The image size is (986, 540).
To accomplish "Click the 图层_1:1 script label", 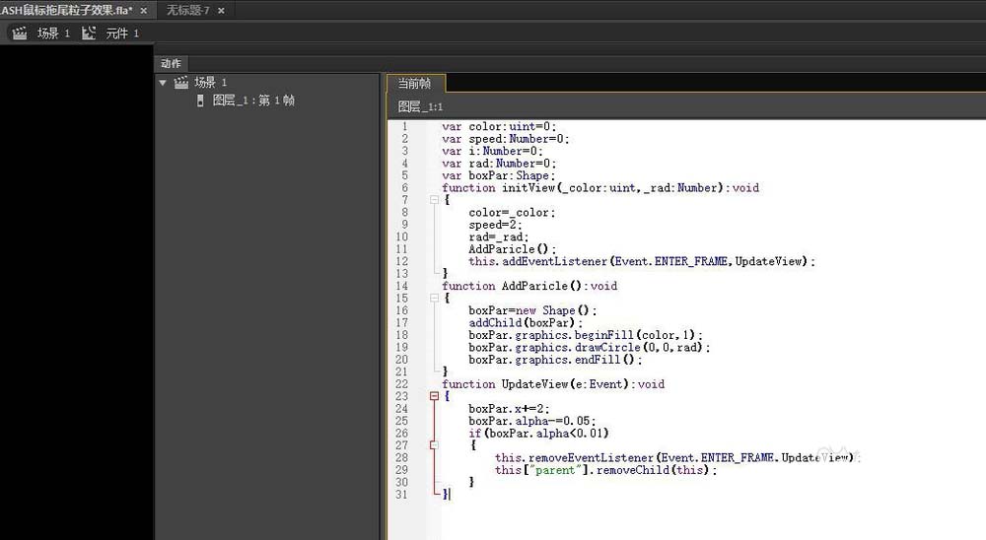I will coord(420,106).
